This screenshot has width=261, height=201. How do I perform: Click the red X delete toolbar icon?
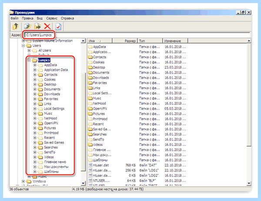coord(47,26)
